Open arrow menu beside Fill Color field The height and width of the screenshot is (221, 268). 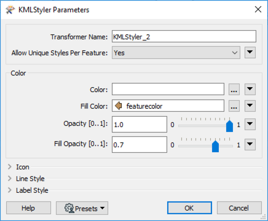[x=250, y=106]
